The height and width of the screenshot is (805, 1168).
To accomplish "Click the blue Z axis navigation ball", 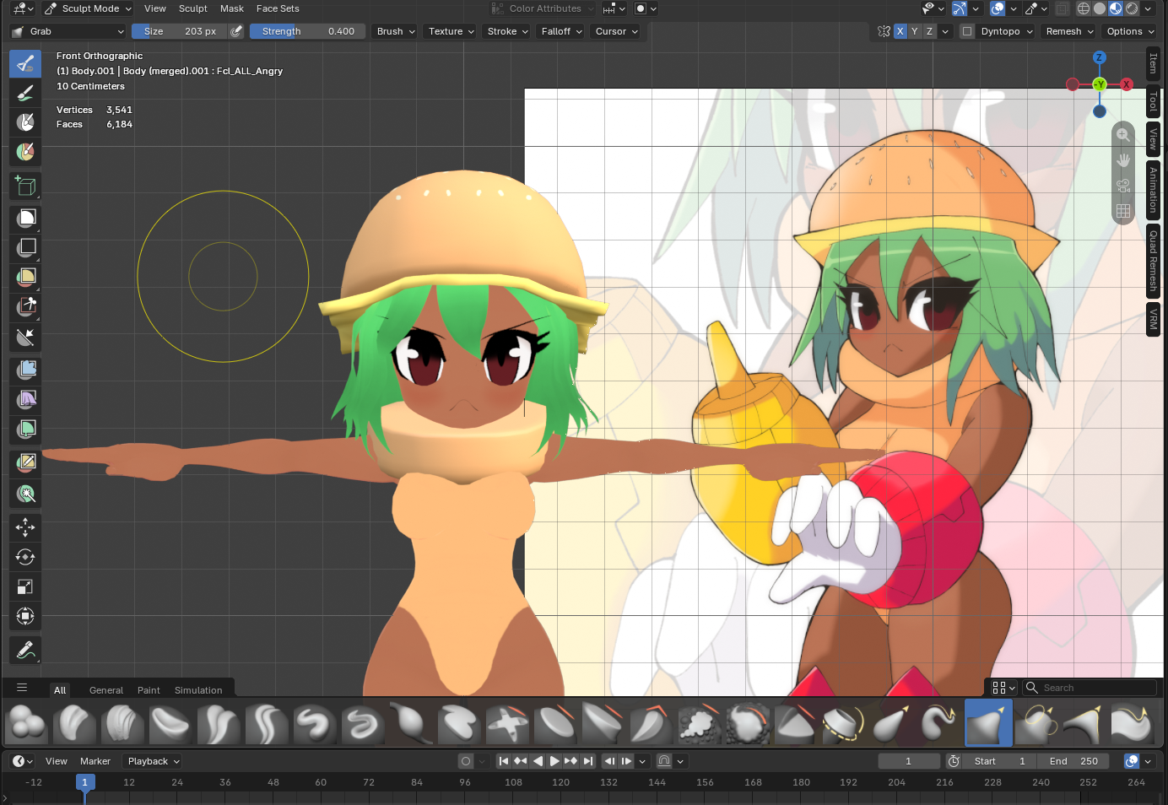I will [x=1099, y=57].
